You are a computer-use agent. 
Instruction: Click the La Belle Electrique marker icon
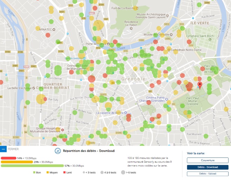click(x=34, y=88)
